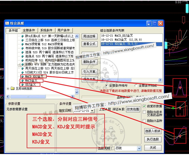
Task: Click the icon beside 追涨 520
Action: click(22, 52)
